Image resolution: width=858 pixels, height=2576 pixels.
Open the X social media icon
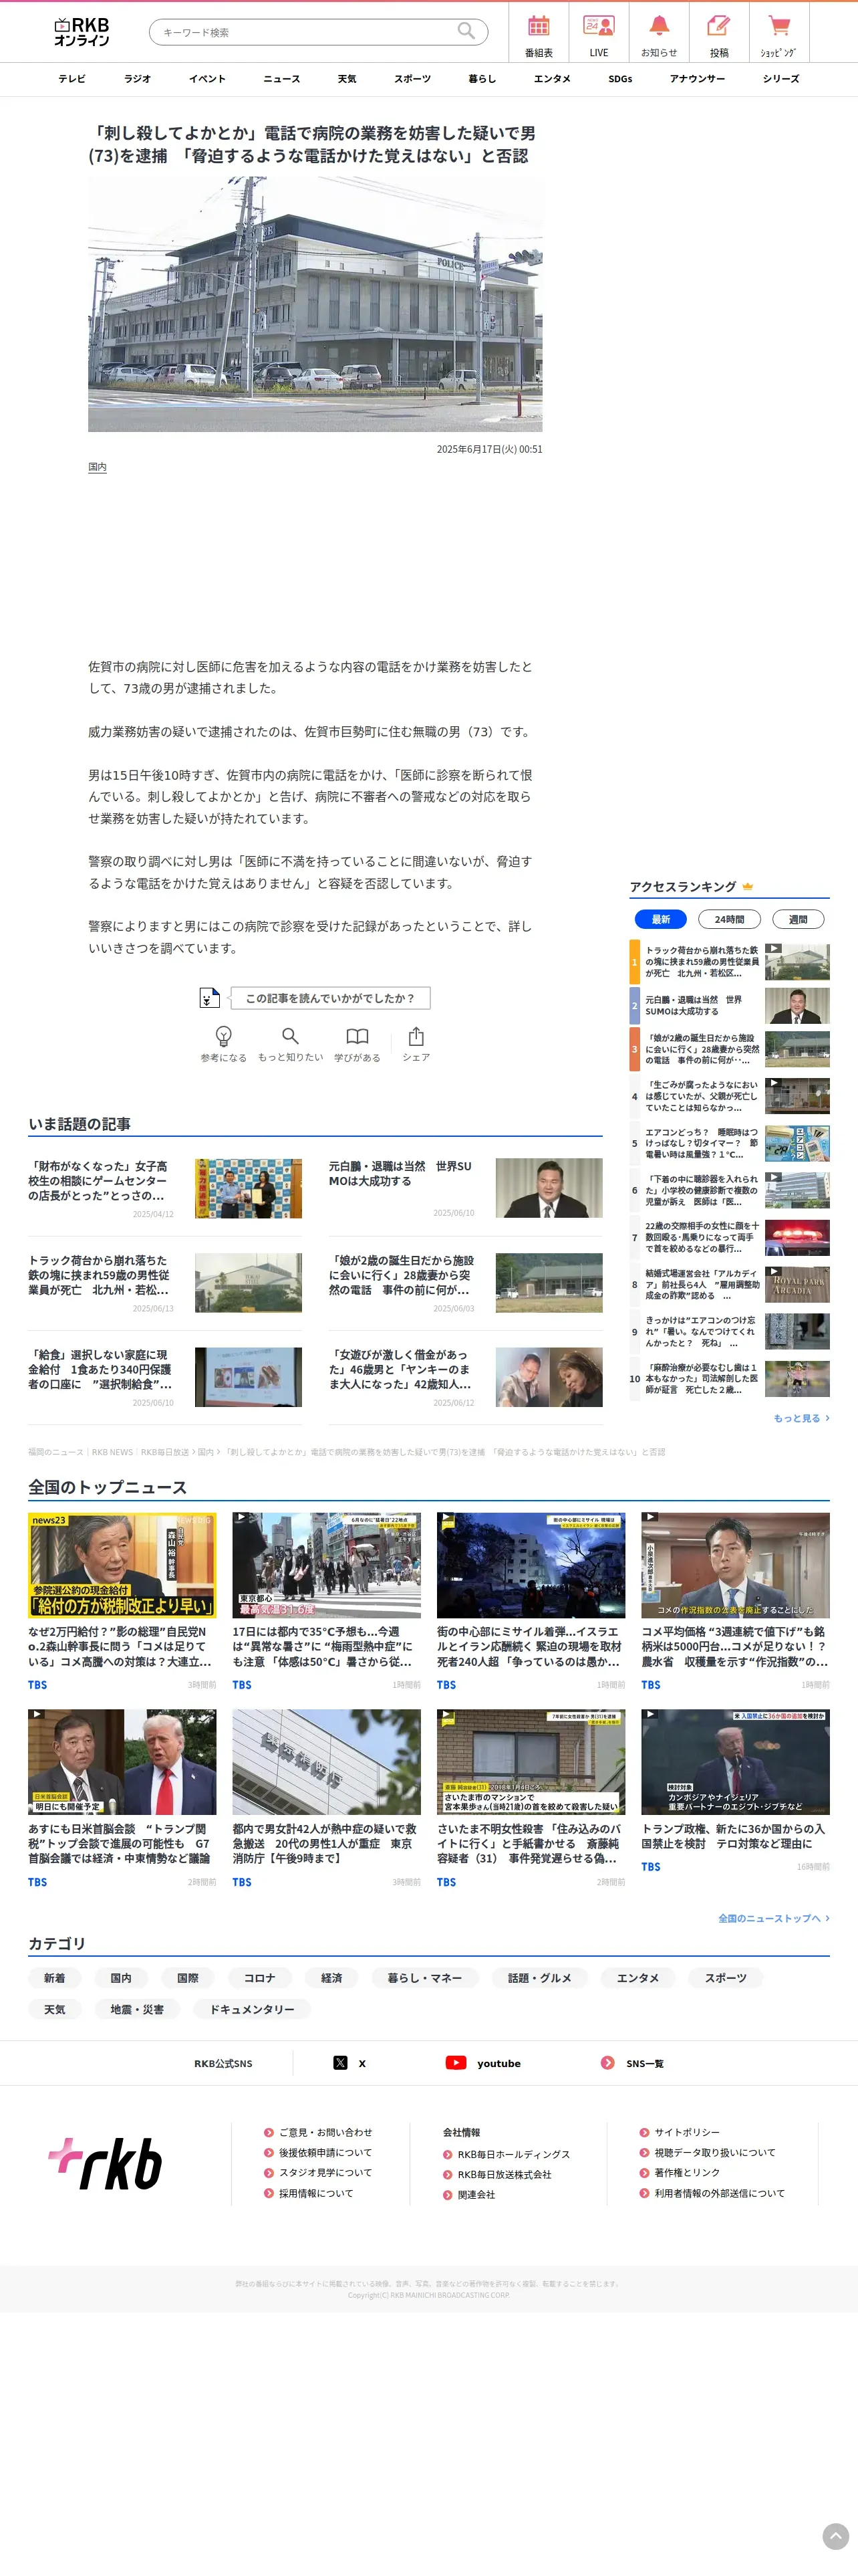pyautogui.click(x=341, y=2062)
